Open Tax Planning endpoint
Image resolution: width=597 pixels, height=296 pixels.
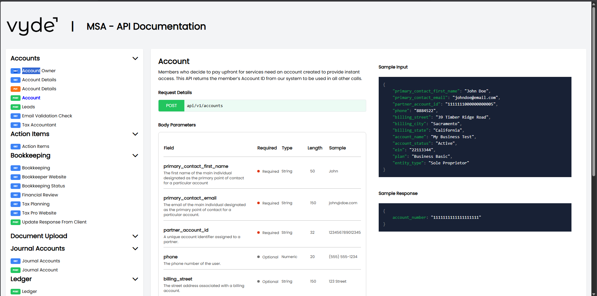pos(36,204)
